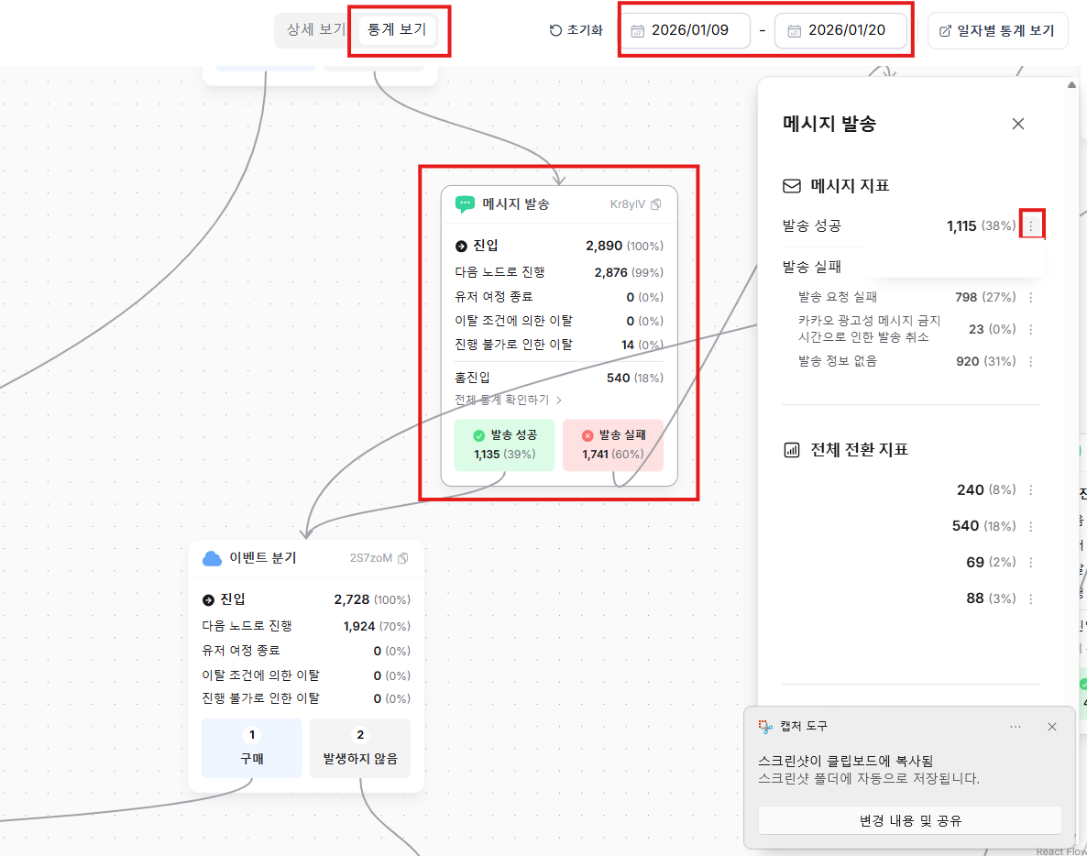1087x856 pixels.
Task: Open kebab menu next to 발송 성공 1,115
Action: [x=1032, y=225]
